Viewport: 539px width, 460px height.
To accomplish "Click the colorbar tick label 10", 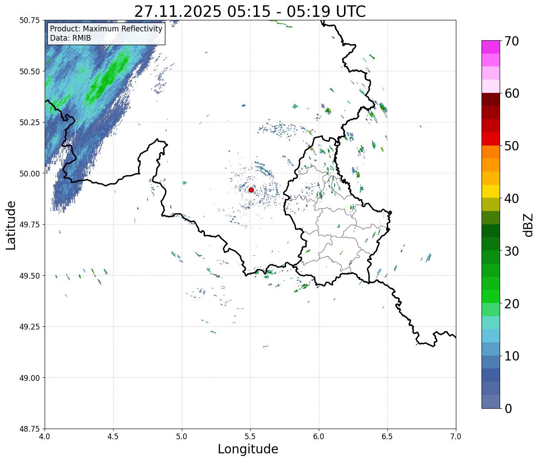I will 512,356.
